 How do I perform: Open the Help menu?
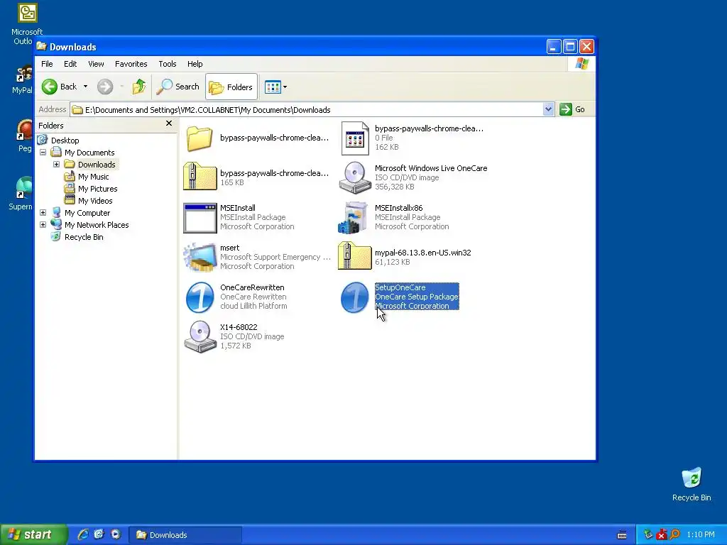click(195, 64)
